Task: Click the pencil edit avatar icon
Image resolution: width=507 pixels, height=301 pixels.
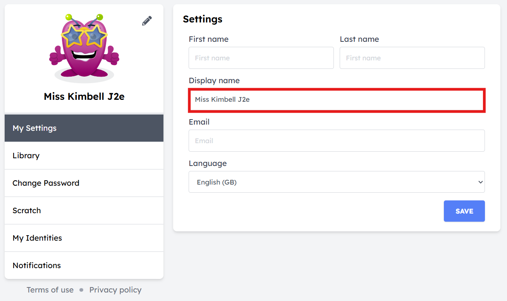Action: (x=147, y=21)
